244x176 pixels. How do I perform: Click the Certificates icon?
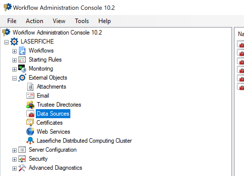pos(30,123)
